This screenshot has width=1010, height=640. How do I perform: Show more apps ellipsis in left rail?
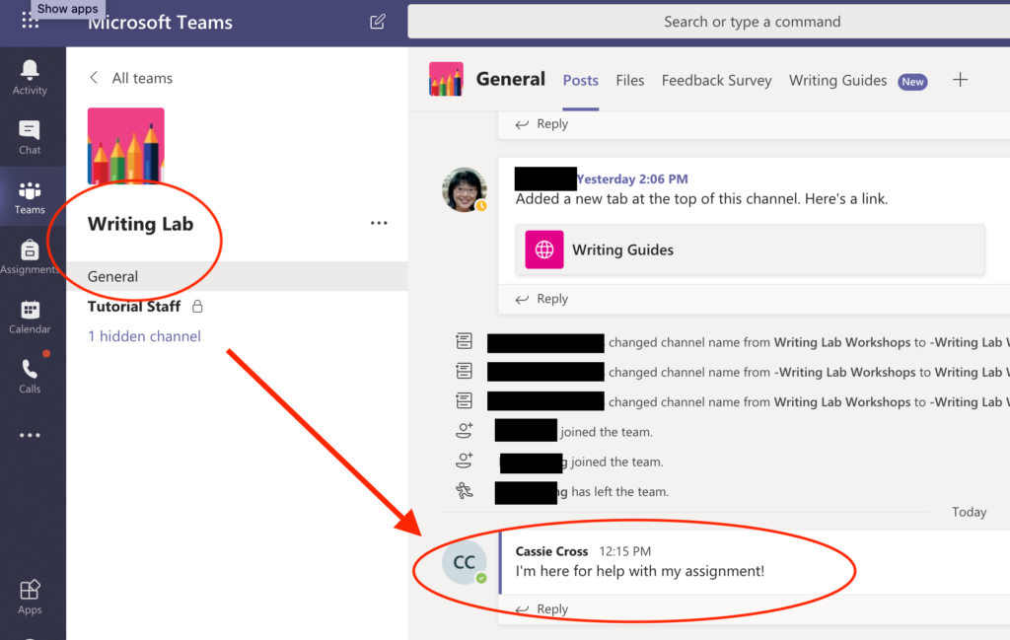[x=30, y=435]
